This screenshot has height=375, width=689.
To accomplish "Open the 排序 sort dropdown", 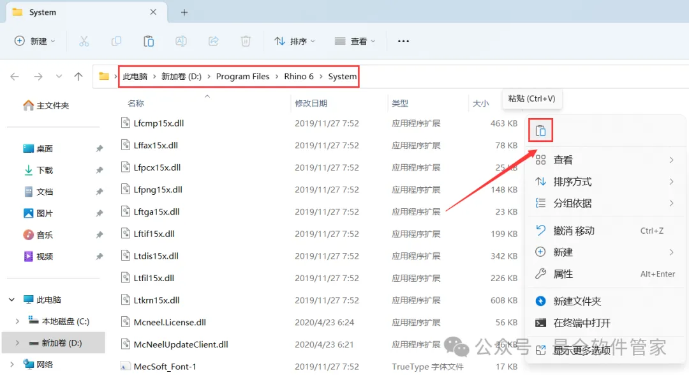I will coord(295,42).
